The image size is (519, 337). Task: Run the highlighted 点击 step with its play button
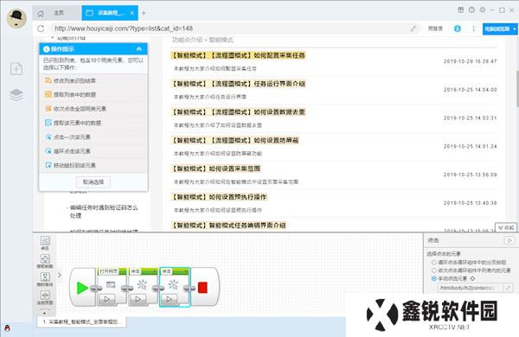coord(170,299)
